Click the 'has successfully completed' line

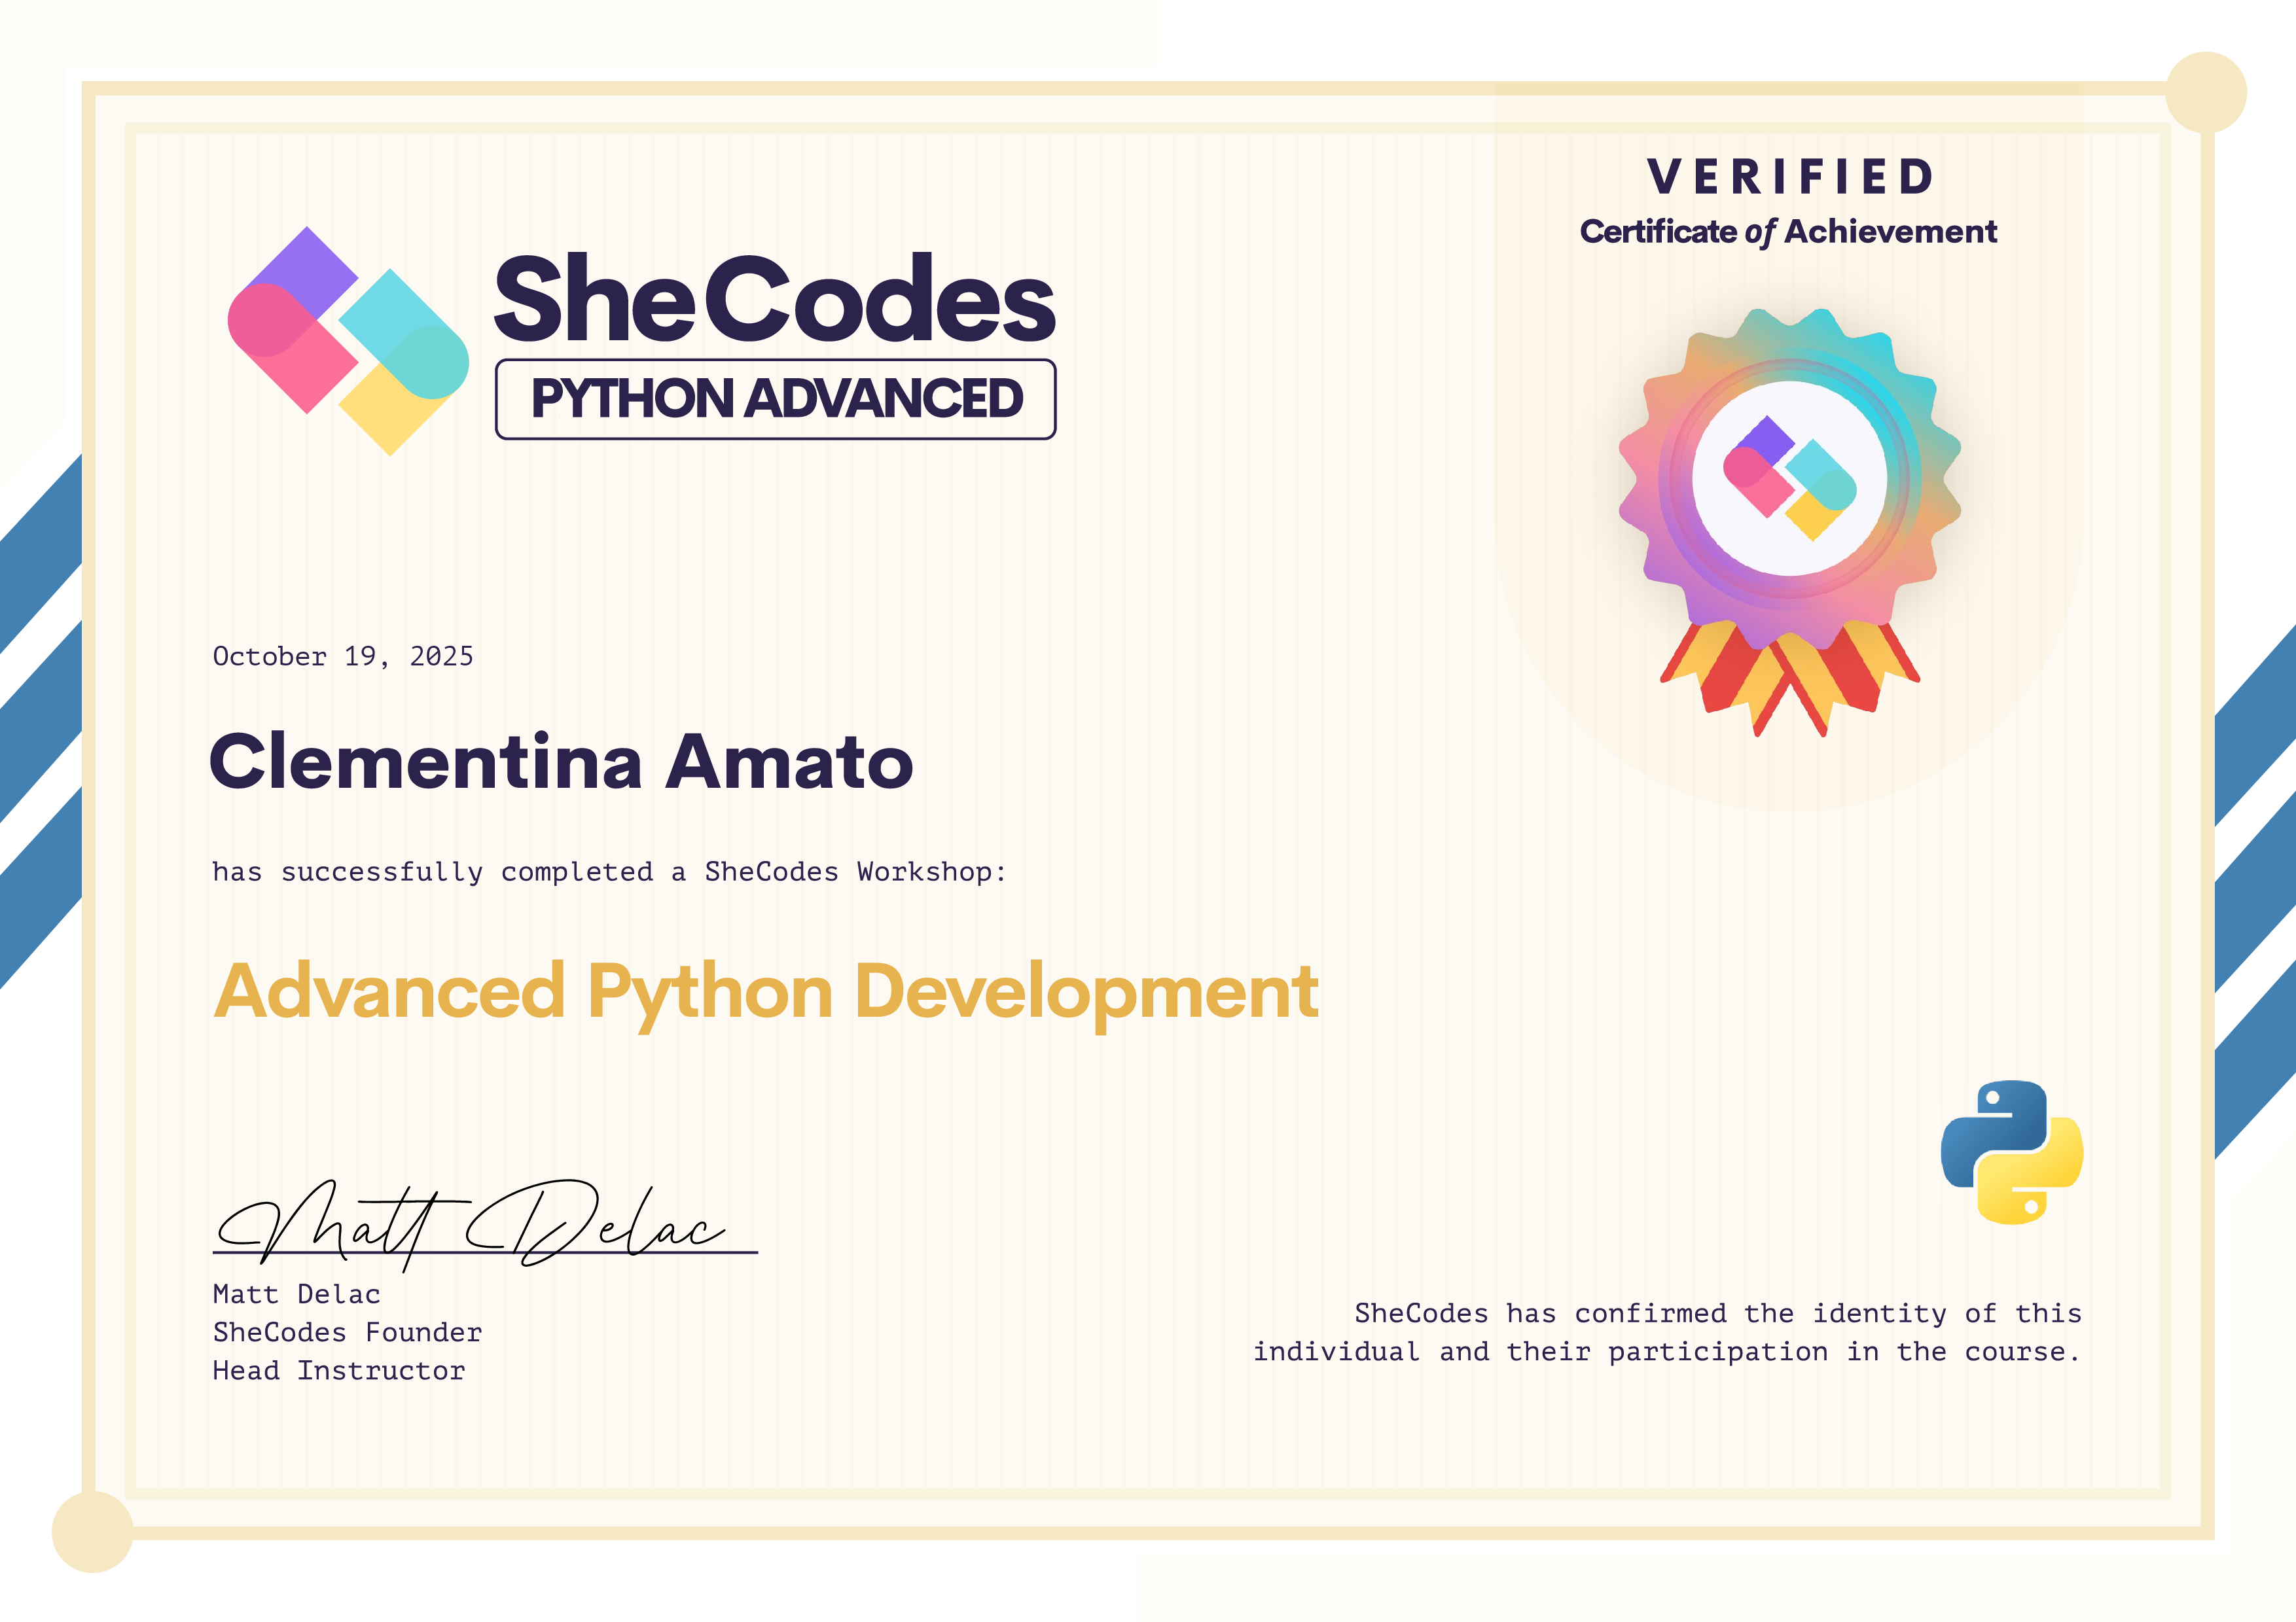point(608,872)
